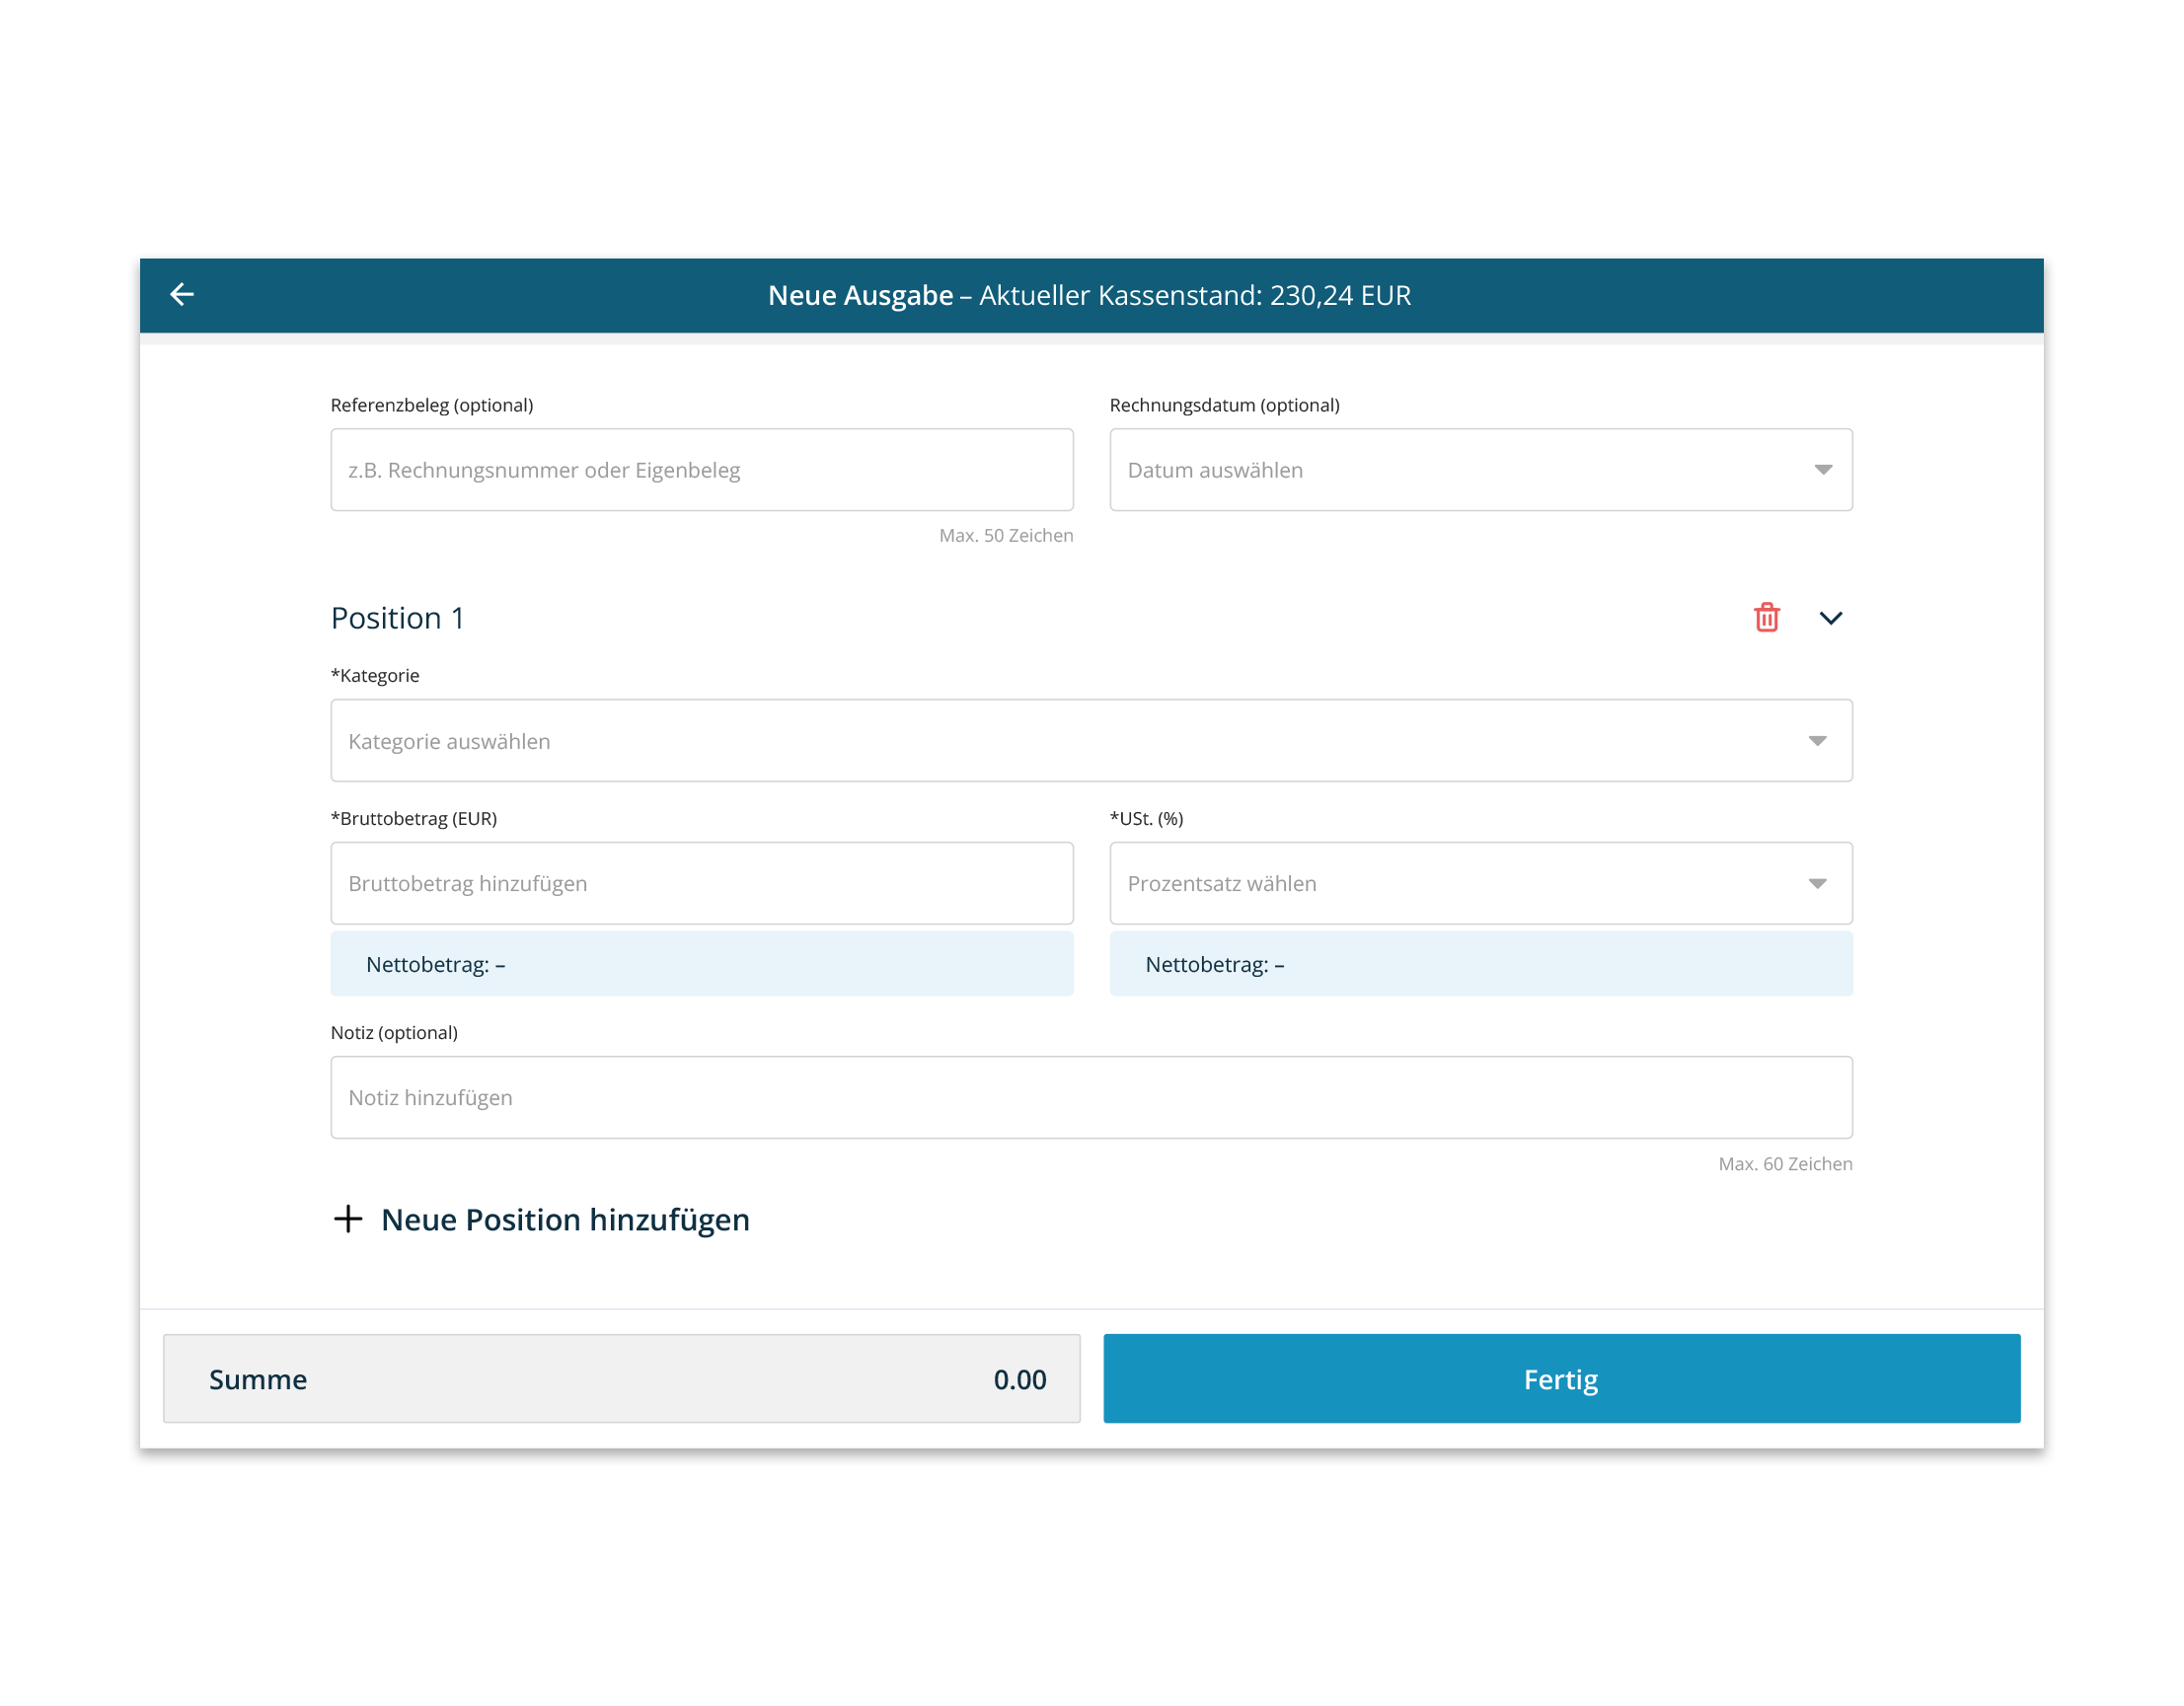
Task: Click the Neue Ausgabe header title
Action: (1089, 295)
